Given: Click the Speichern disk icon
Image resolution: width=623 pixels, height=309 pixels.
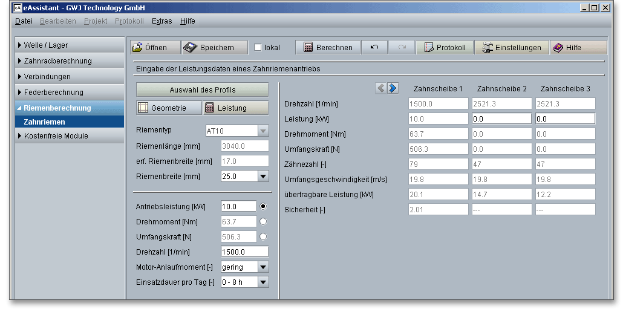Looking at the screenshot, I should [x=191, y=48].
